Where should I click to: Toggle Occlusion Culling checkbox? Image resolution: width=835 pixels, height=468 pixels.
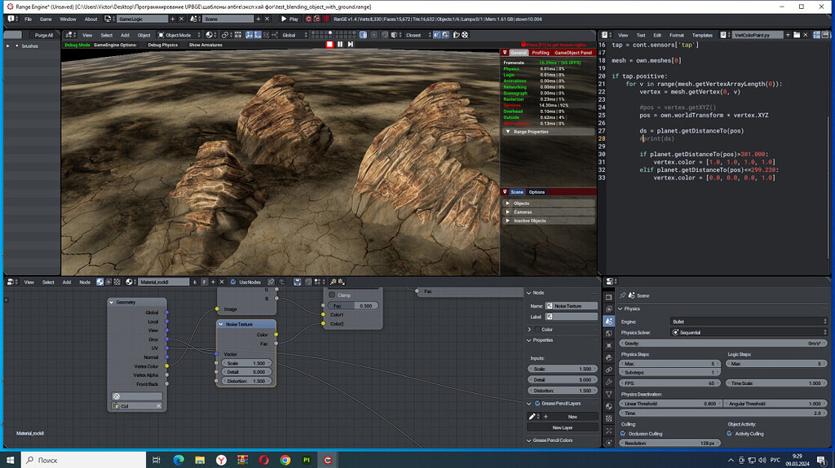[x=623, y=434]
